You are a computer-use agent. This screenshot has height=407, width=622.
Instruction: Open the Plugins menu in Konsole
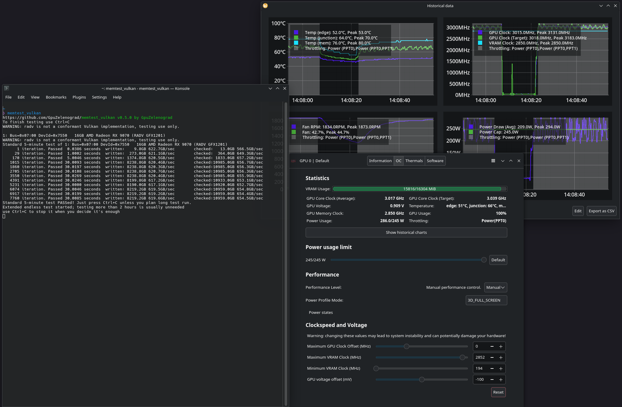[x=79, y=97]
